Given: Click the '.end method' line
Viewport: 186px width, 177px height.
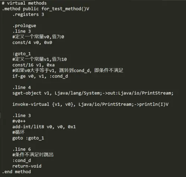Looking at the screenshot, I should [16, 172].
